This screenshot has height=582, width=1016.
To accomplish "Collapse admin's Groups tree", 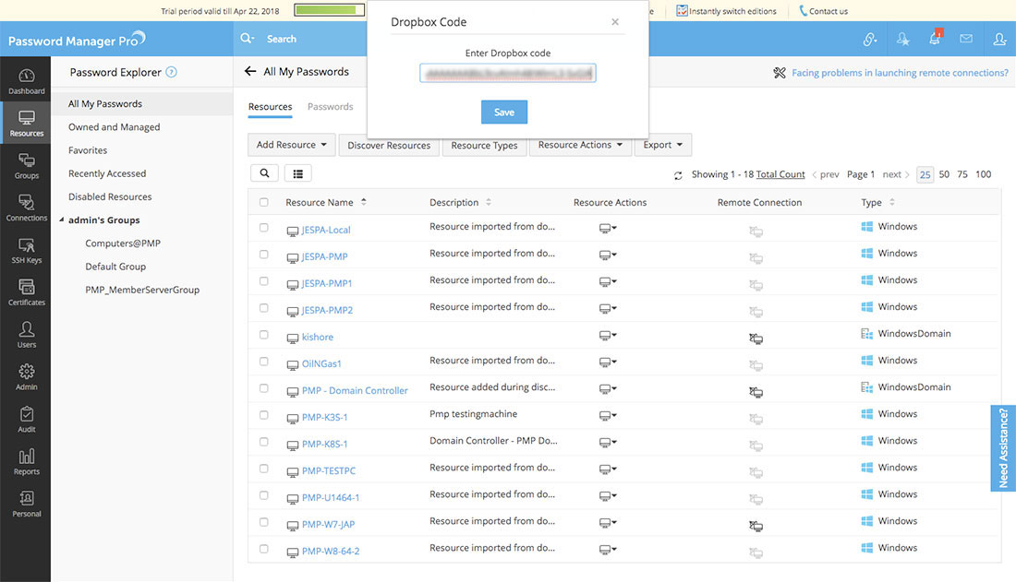I will pyautogui.click(x=62, y=220).
